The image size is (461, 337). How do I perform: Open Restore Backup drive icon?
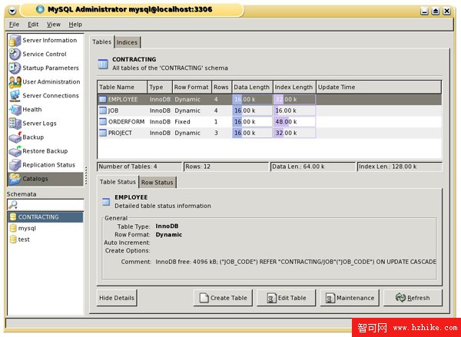click(x=15, y=151)
